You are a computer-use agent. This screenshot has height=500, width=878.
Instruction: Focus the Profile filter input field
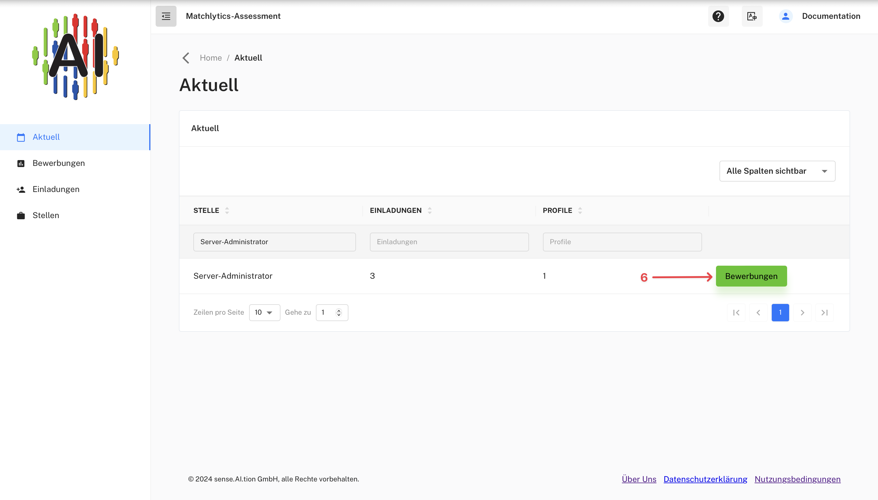622,242
